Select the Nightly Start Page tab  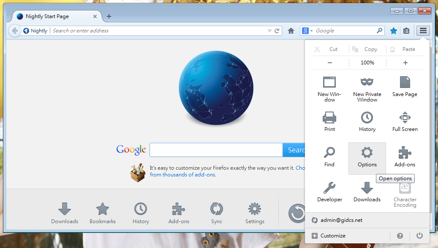53,16
